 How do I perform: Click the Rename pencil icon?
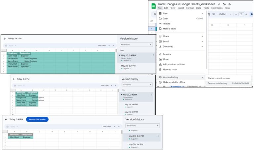click(x=160, y=54)
